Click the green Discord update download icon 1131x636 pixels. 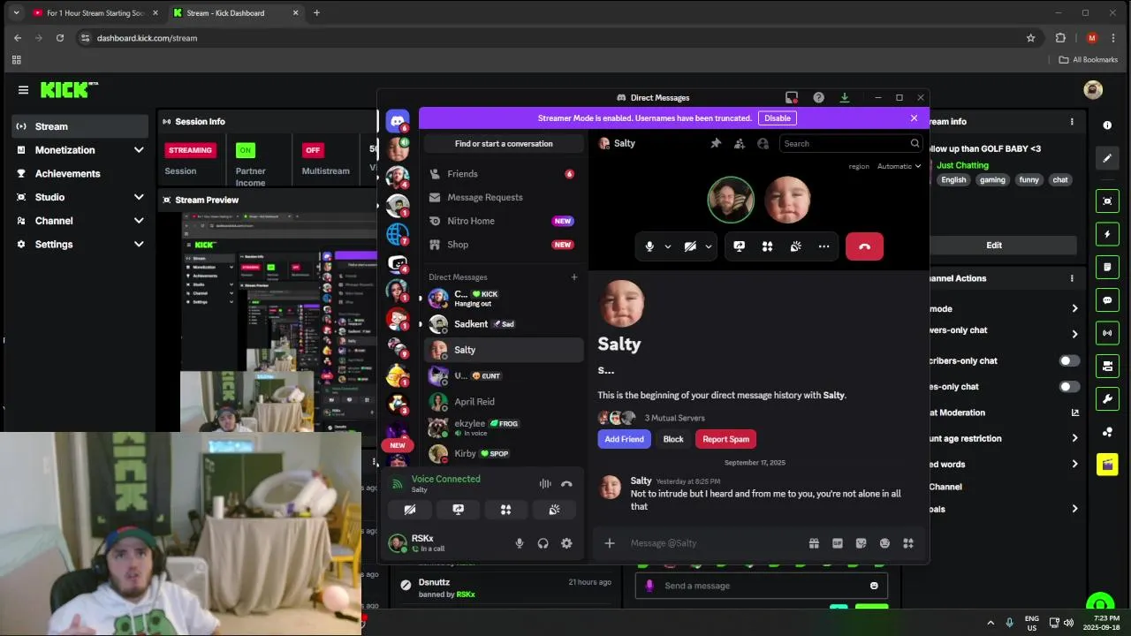[845, 98]
